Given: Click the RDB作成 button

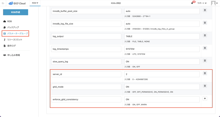Looking at the screenshot, I should click(x=15, y=12).
